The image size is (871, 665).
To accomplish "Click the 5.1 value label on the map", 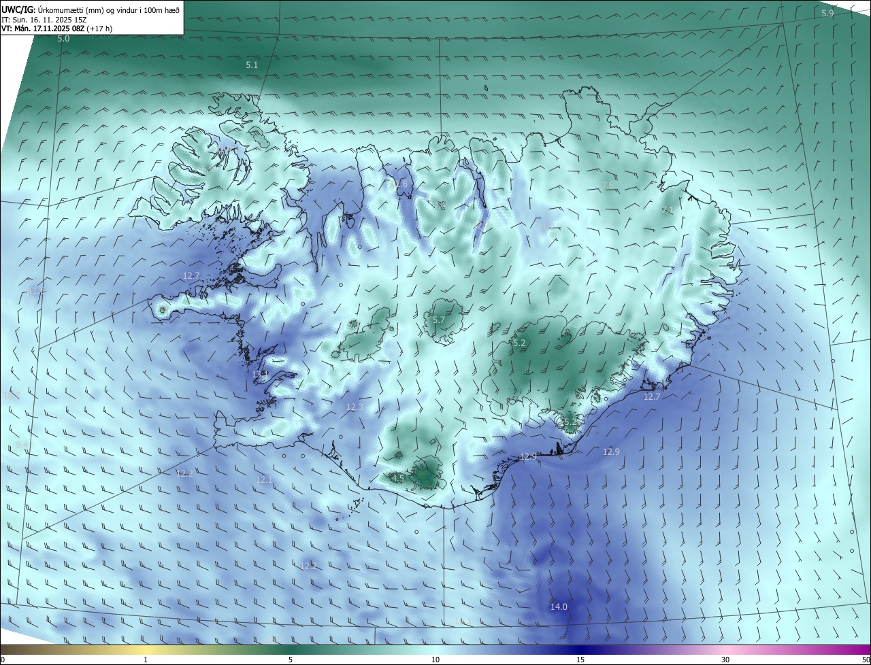I will pos(252,65).
